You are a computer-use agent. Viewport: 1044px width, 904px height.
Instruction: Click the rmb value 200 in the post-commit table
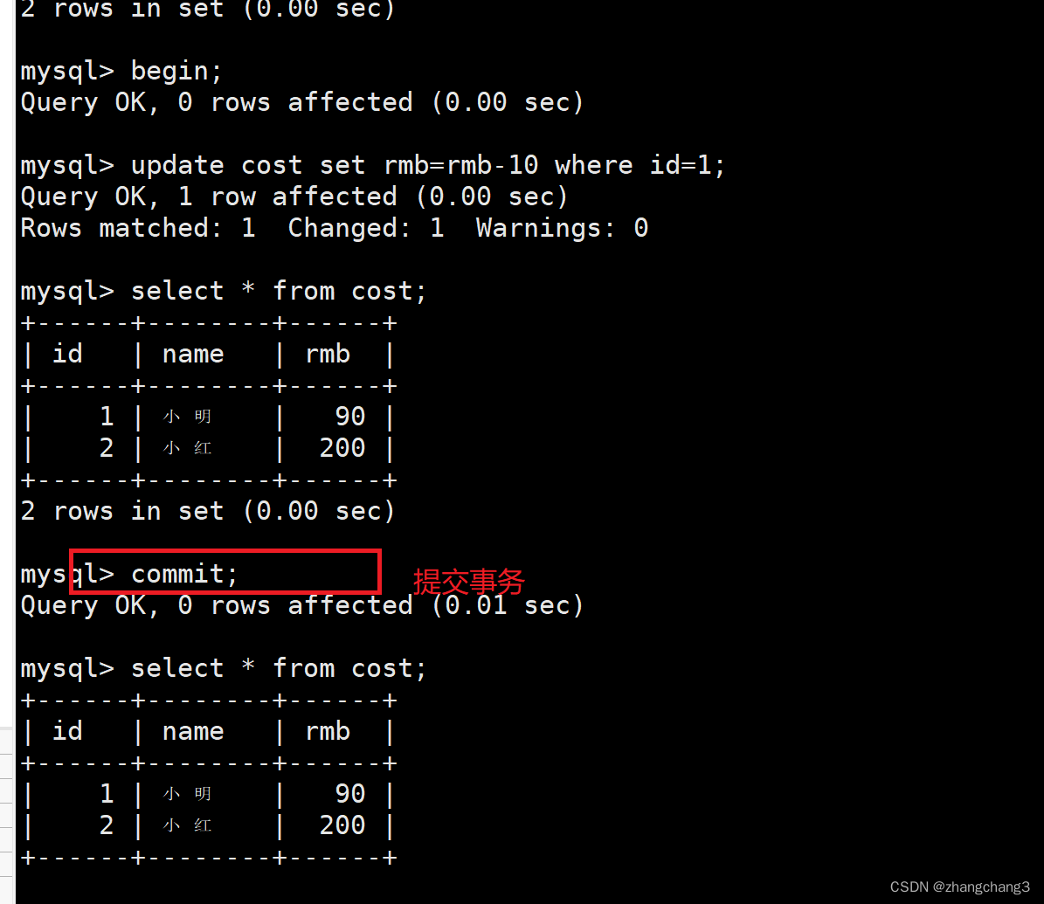click(342, 825)
